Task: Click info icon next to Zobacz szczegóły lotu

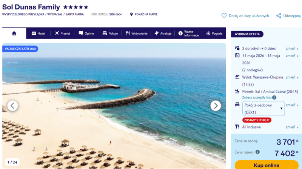Action: coord(274,97)
